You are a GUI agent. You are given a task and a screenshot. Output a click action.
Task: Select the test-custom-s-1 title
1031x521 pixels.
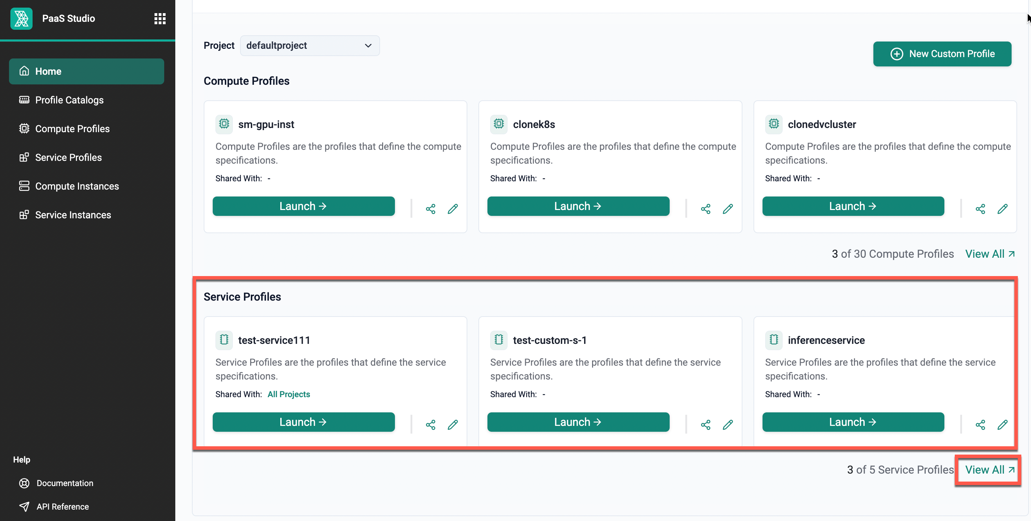coord(549,340)
